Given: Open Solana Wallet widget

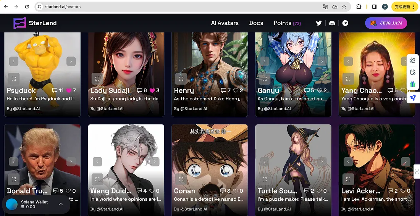Looking at the screenshot, I should click(36, 204).
